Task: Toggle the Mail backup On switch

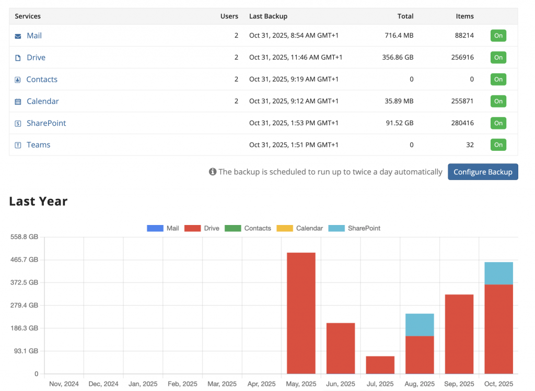Action: (498, 36)
